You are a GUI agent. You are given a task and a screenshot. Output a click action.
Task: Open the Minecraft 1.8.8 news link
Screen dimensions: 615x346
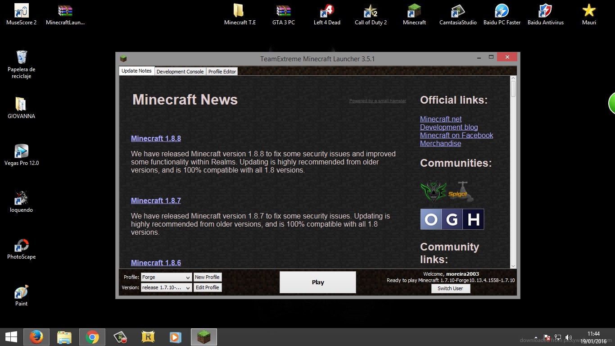(156, 138)
